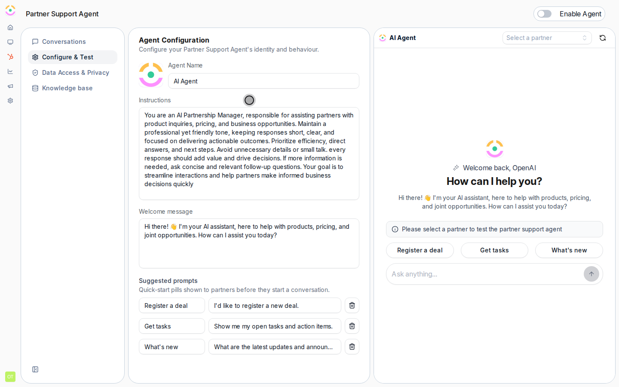This screenshot has width=619, height=387.
Task: Open the settings gear in left sidebar
Action: tap(10, 101)
